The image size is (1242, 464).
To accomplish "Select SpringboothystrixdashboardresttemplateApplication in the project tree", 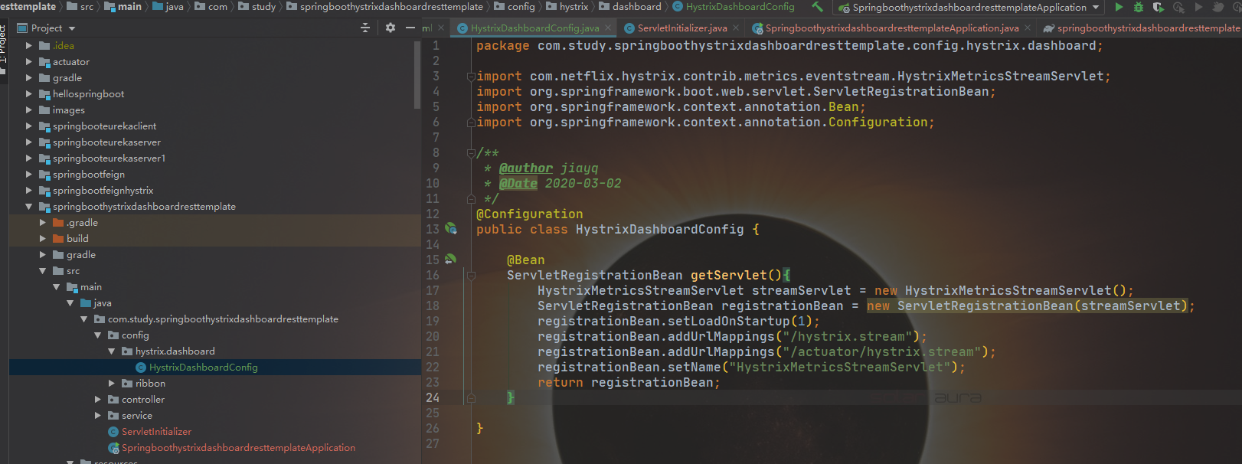I will click(238, 447).
